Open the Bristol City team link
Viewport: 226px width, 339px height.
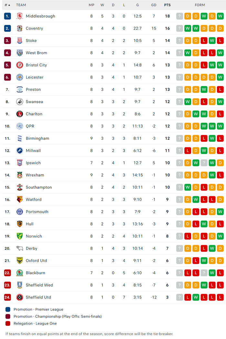(x=36, y=65)
